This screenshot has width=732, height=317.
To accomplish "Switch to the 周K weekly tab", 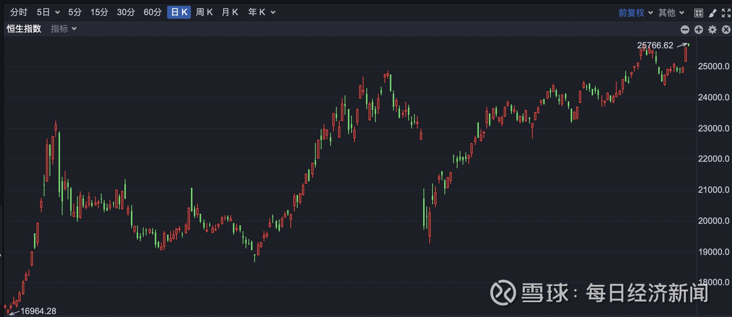I will tap(204, 12).
